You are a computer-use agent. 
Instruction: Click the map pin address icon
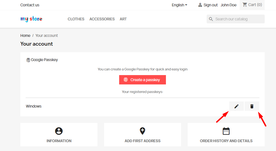[x=142, y=131]
